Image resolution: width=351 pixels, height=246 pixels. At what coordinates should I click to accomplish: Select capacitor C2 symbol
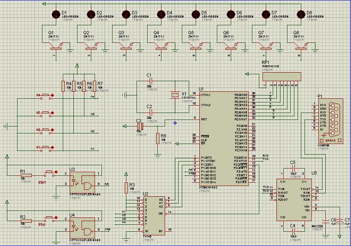151,113
